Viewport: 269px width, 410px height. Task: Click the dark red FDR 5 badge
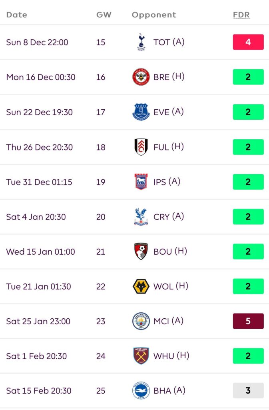248,321
